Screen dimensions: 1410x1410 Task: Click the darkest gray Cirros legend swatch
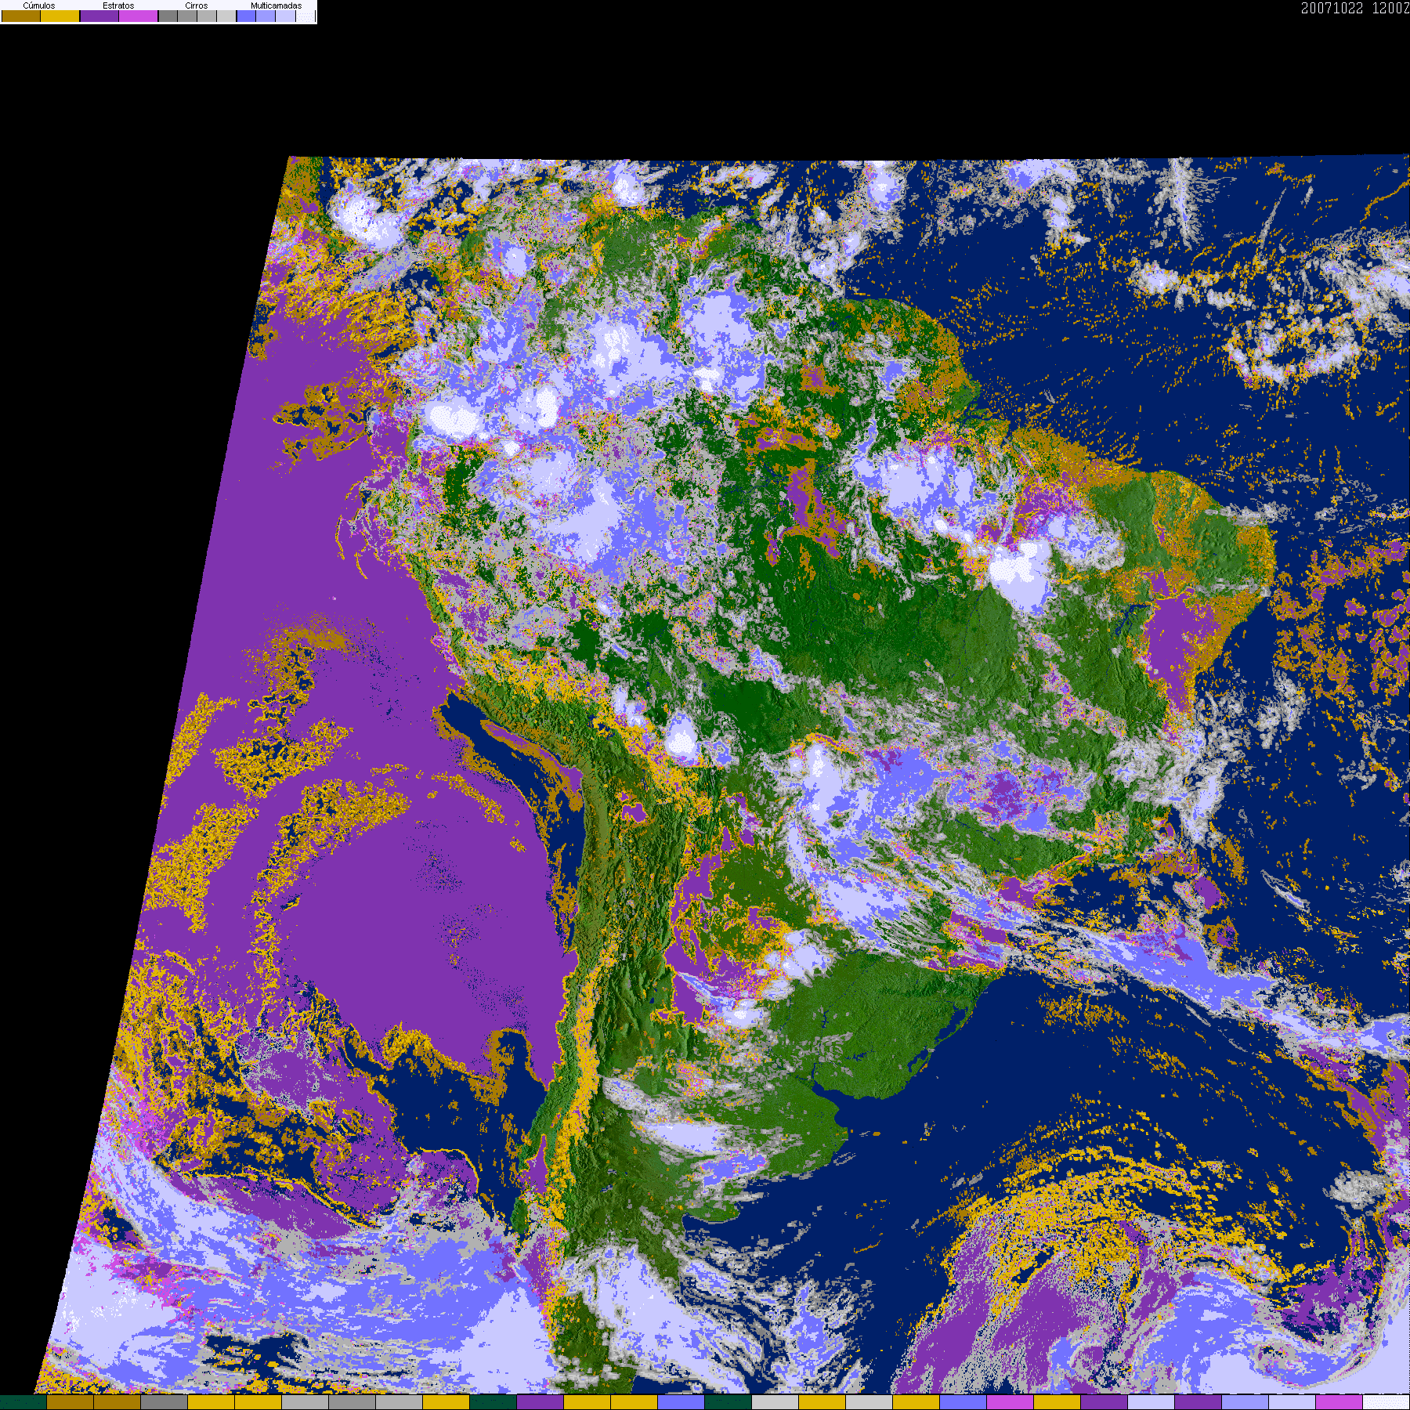168,16
